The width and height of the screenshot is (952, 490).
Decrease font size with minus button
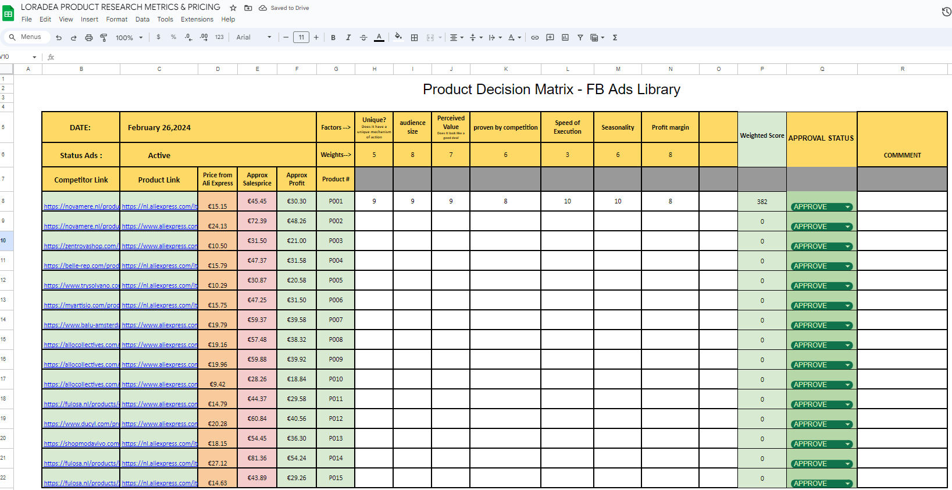(x=286, y=37)
